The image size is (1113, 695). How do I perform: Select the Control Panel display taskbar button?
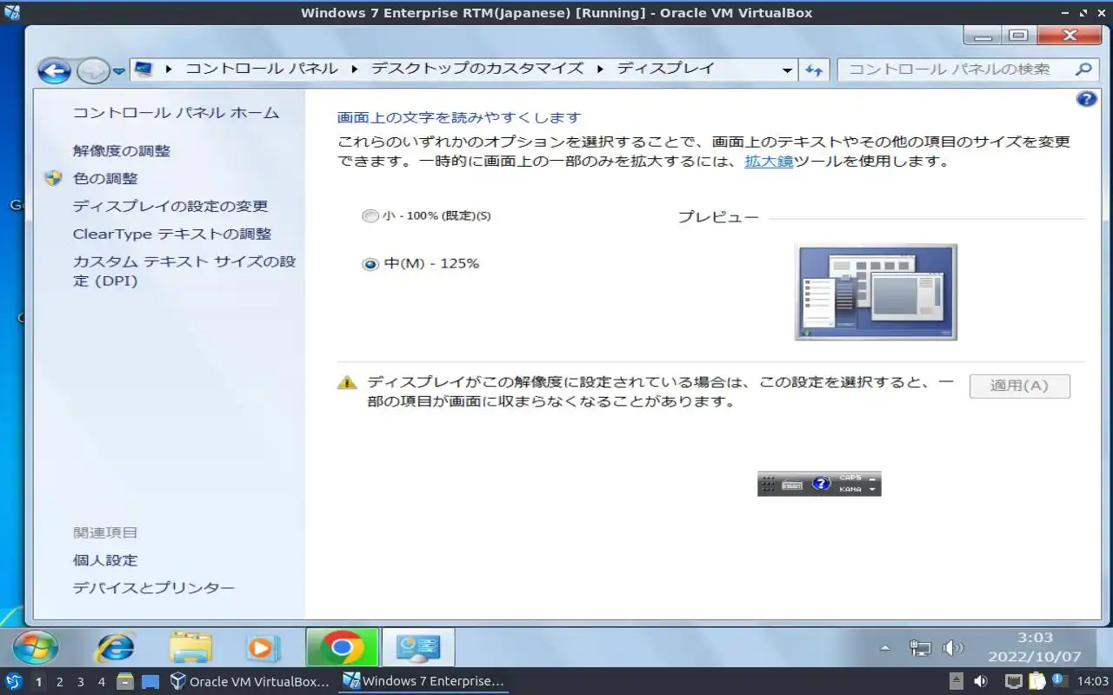coord(418,647)
